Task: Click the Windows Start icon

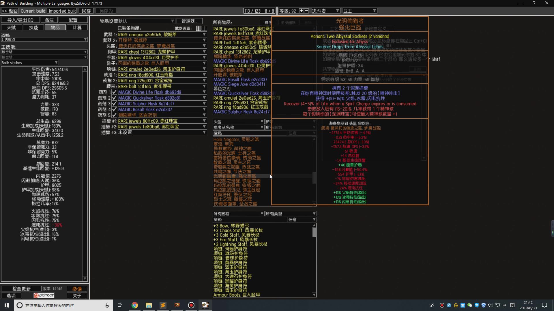Action: (x=7, y=305)
